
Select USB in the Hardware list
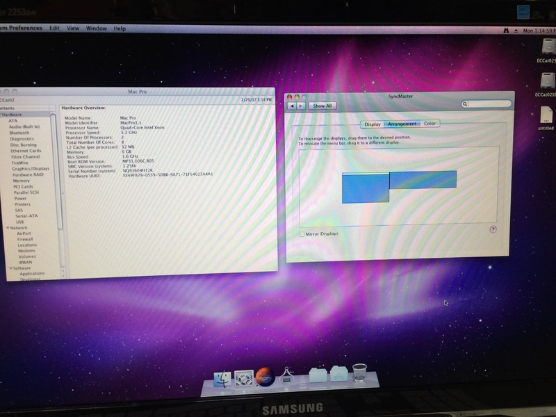20,222
